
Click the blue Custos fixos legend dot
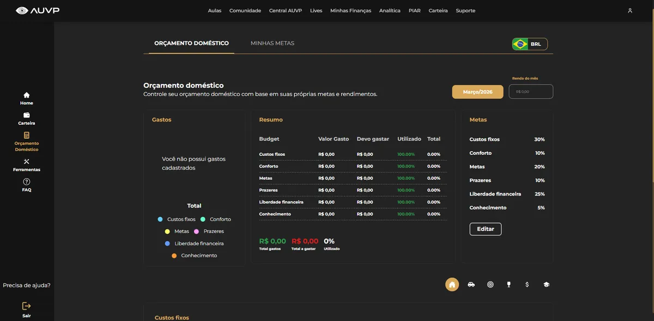[160, 219]
